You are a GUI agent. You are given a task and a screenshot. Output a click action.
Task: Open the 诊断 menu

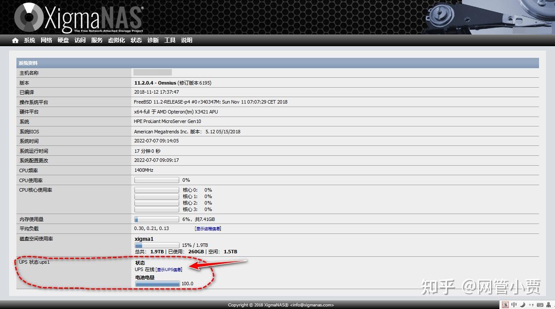click(152, 40)
